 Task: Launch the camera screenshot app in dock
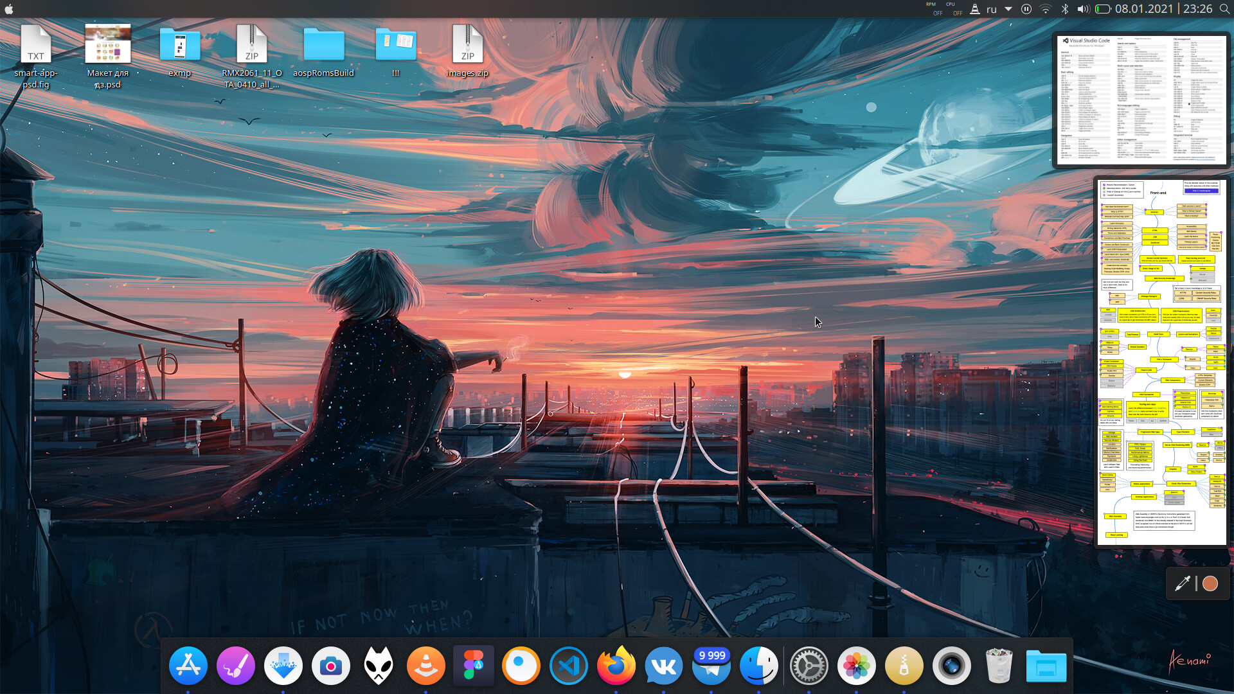tap(330, 665)
